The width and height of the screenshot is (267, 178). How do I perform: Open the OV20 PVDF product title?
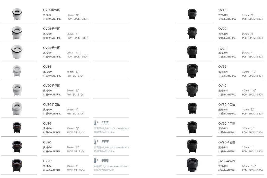[x=47, y=142]
